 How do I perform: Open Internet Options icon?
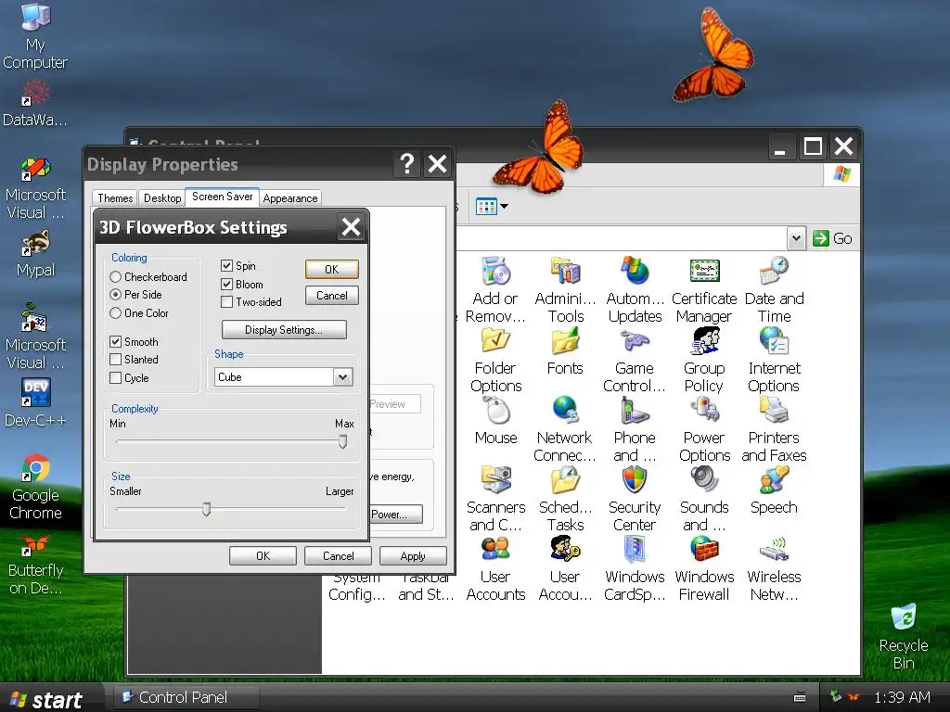point(774,339)
